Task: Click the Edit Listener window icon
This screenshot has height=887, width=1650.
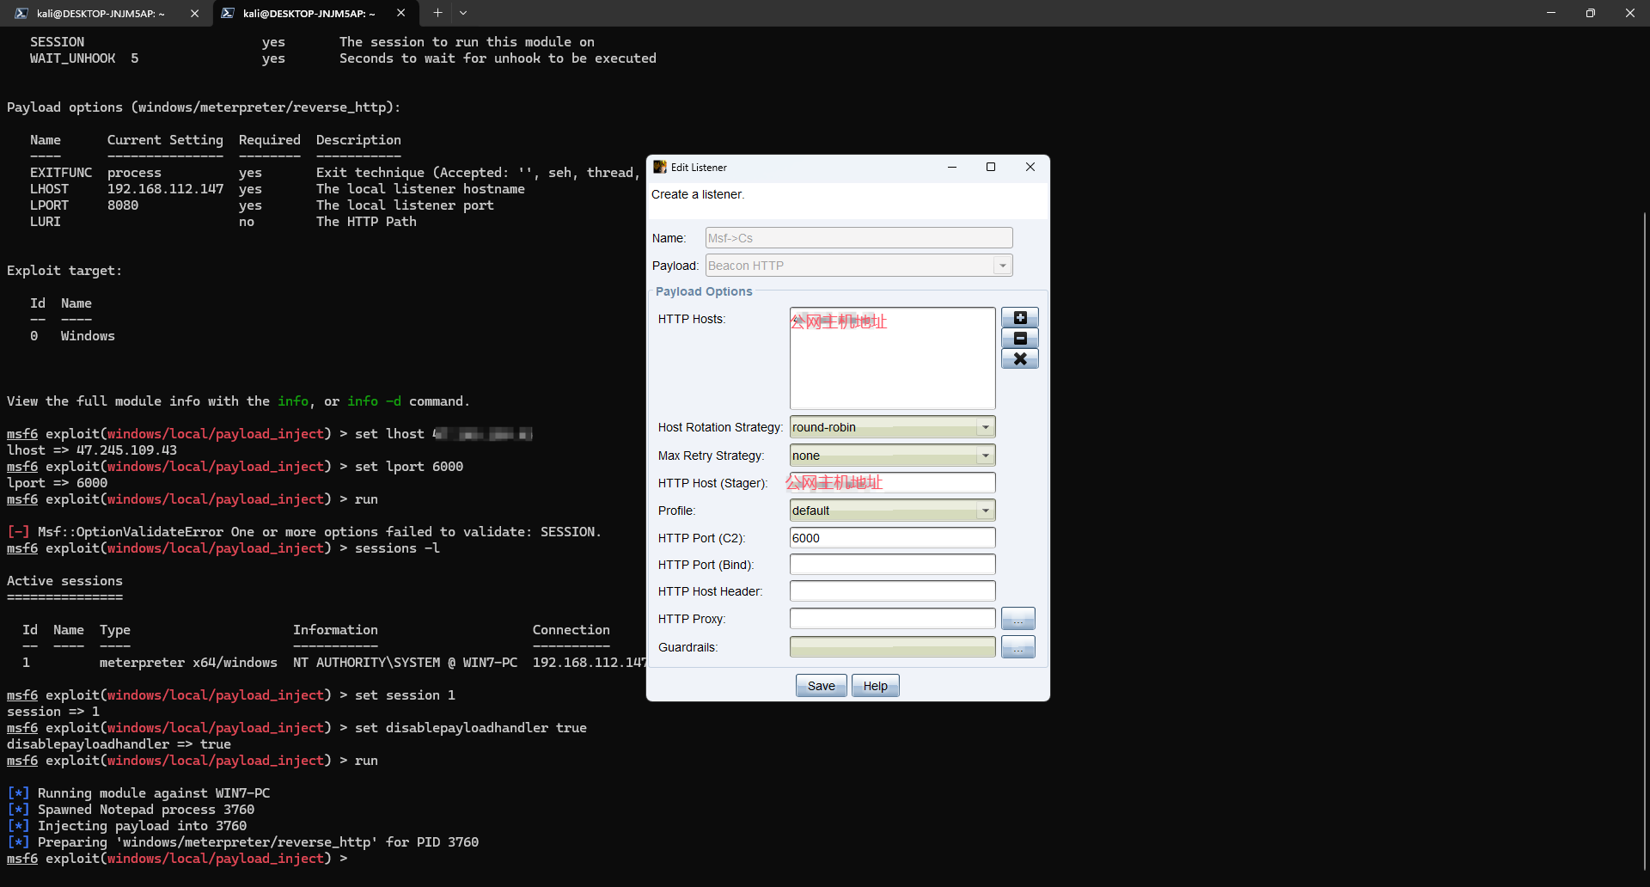Action: coord(660,167)
